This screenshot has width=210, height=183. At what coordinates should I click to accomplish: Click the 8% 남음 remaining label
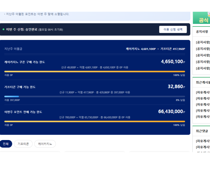(x=180, y=100)
